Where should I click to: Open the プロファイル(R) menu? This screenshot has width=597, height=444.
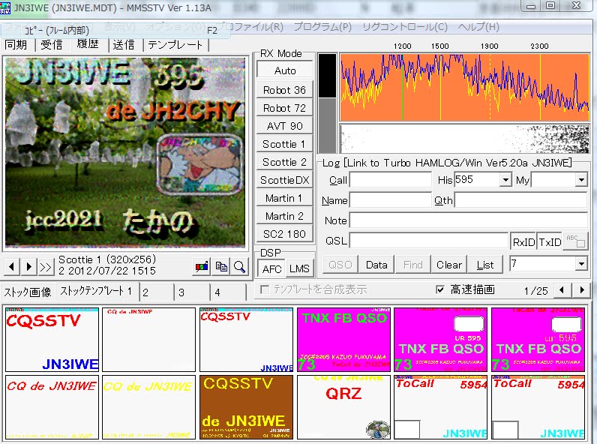[252, 27]
